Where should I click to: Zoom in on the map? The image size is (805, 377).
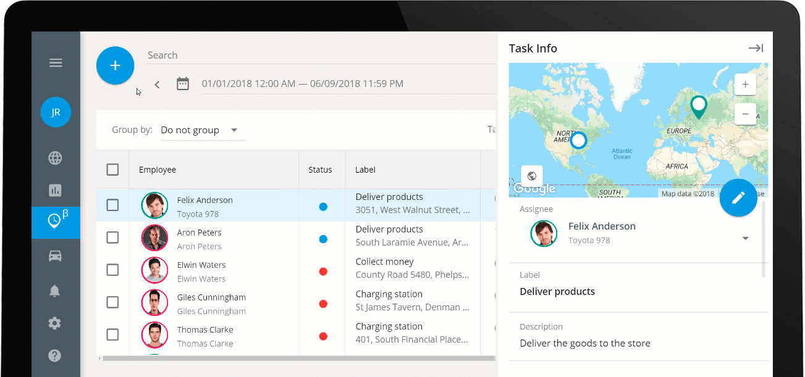745,85
